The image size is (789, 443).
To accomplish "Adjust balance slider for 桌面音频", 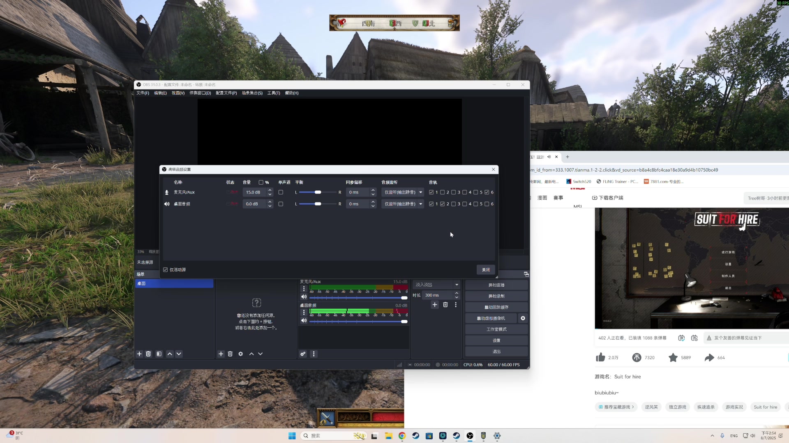I will pyautogui.click(x=318, y=204).
